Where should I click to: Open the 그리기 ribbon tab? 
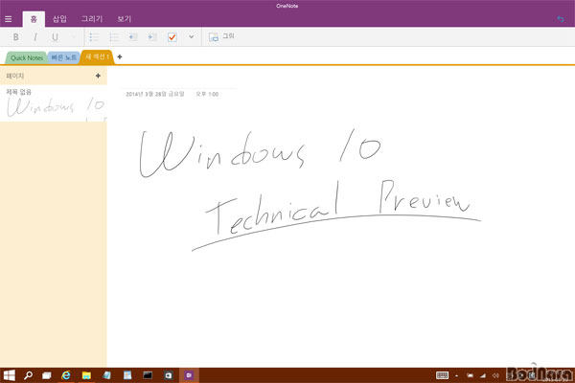point(92,19)
